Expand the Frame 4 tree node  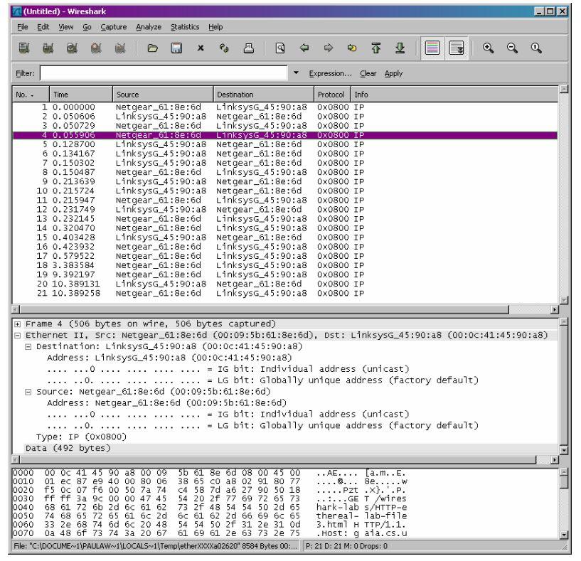click(x=17, y=324)
